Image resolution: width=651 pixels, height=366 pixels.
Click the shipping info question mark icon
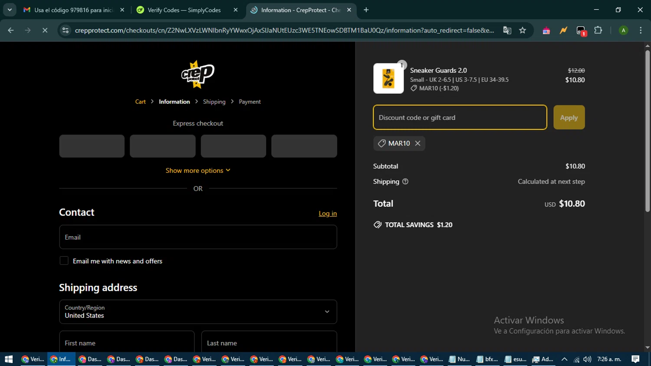[405, 181]
